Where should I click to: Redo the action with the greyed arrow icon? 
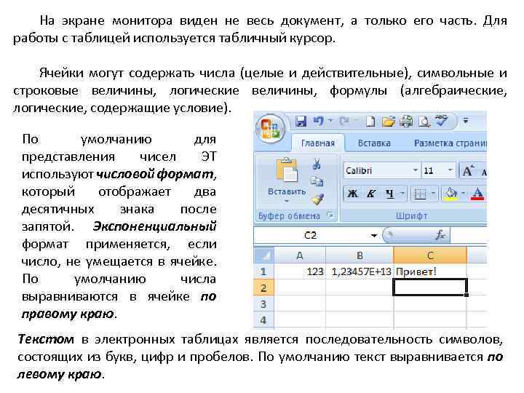coord(344,121)
